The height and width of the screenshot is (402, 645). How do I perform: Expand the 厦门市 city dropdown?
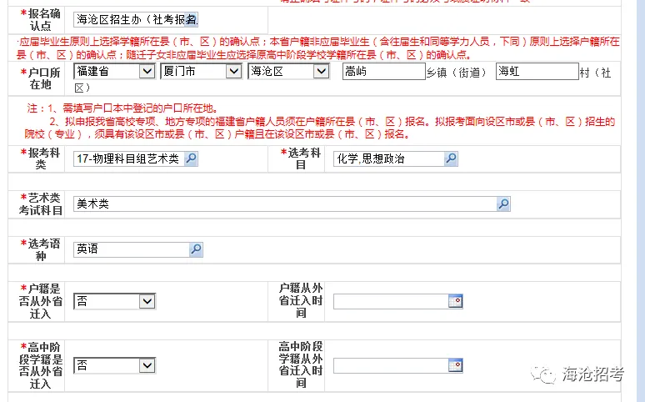233,71
